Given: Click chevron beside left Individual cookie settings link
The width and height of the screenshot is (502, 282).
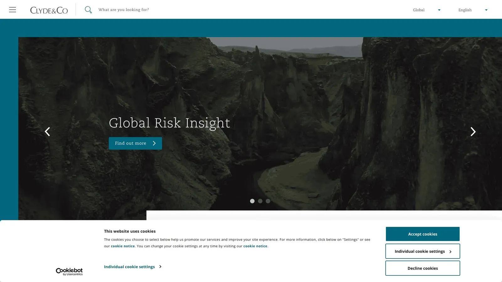Looking at the screenshot, I should pyautogui.click(x=160, y=267).
